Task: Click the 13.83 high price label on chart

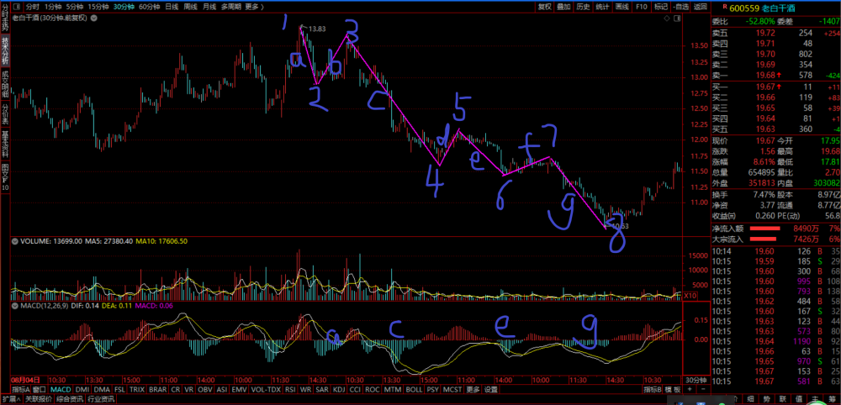Action: 317,29
